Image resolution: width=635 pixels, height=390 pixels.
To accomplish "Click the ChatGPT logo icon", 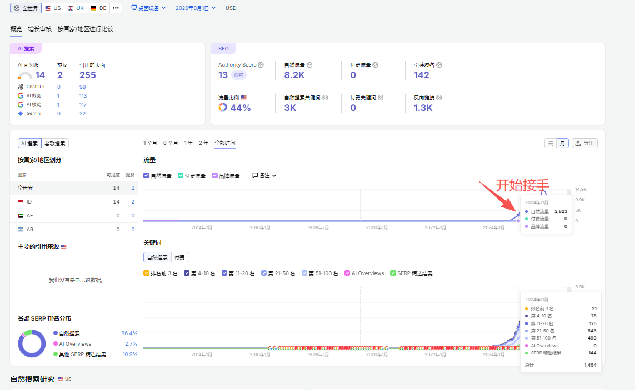I will coord(21,87).
